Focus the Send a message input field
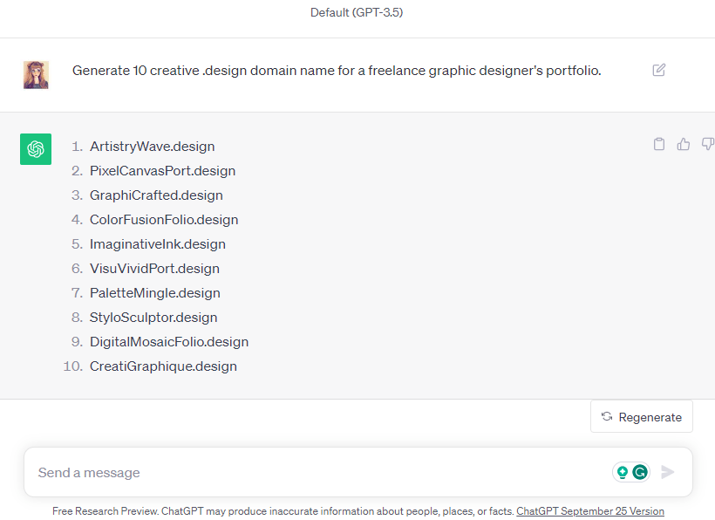 pos(319,472)
